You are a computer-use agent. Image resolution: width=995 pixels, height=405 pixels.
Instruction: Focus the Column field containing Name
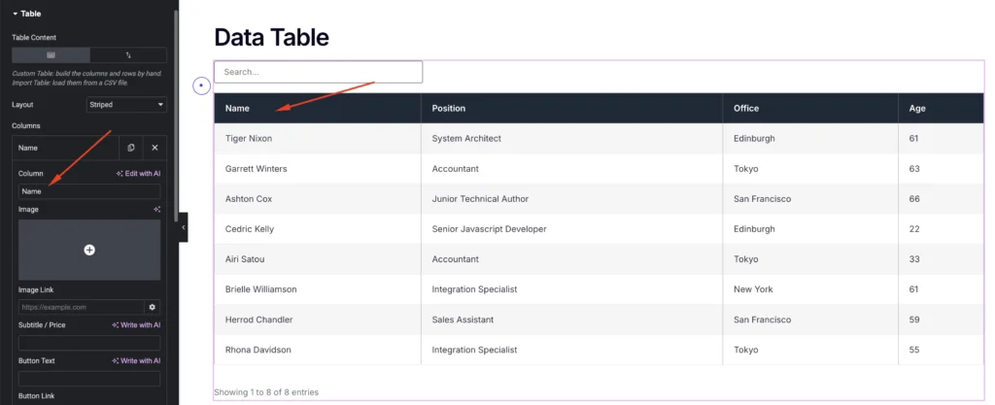pos(89,191)
